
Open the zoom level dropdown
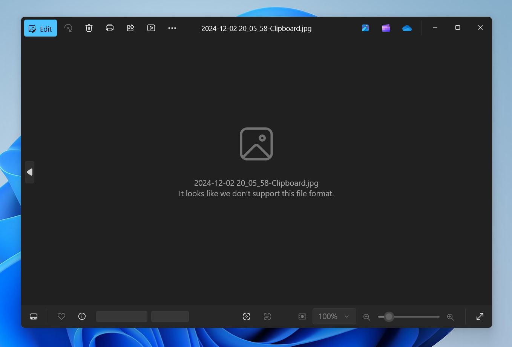coord(334,316)
